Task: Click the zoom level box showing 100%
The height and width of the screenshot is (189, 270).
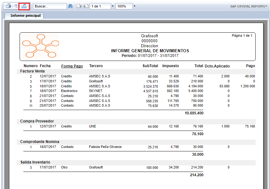Action: (123, 6)
